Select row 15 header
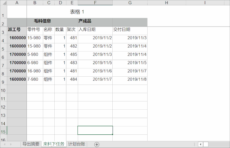The width and height of the screenshot is (230, 148). pos(4,130)
